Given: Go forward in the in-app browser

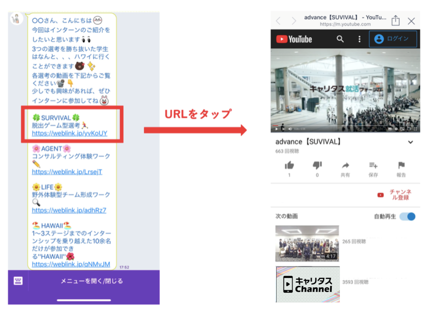Looking at the screenshot, I should pyautogui.click(x=294, y=21).
